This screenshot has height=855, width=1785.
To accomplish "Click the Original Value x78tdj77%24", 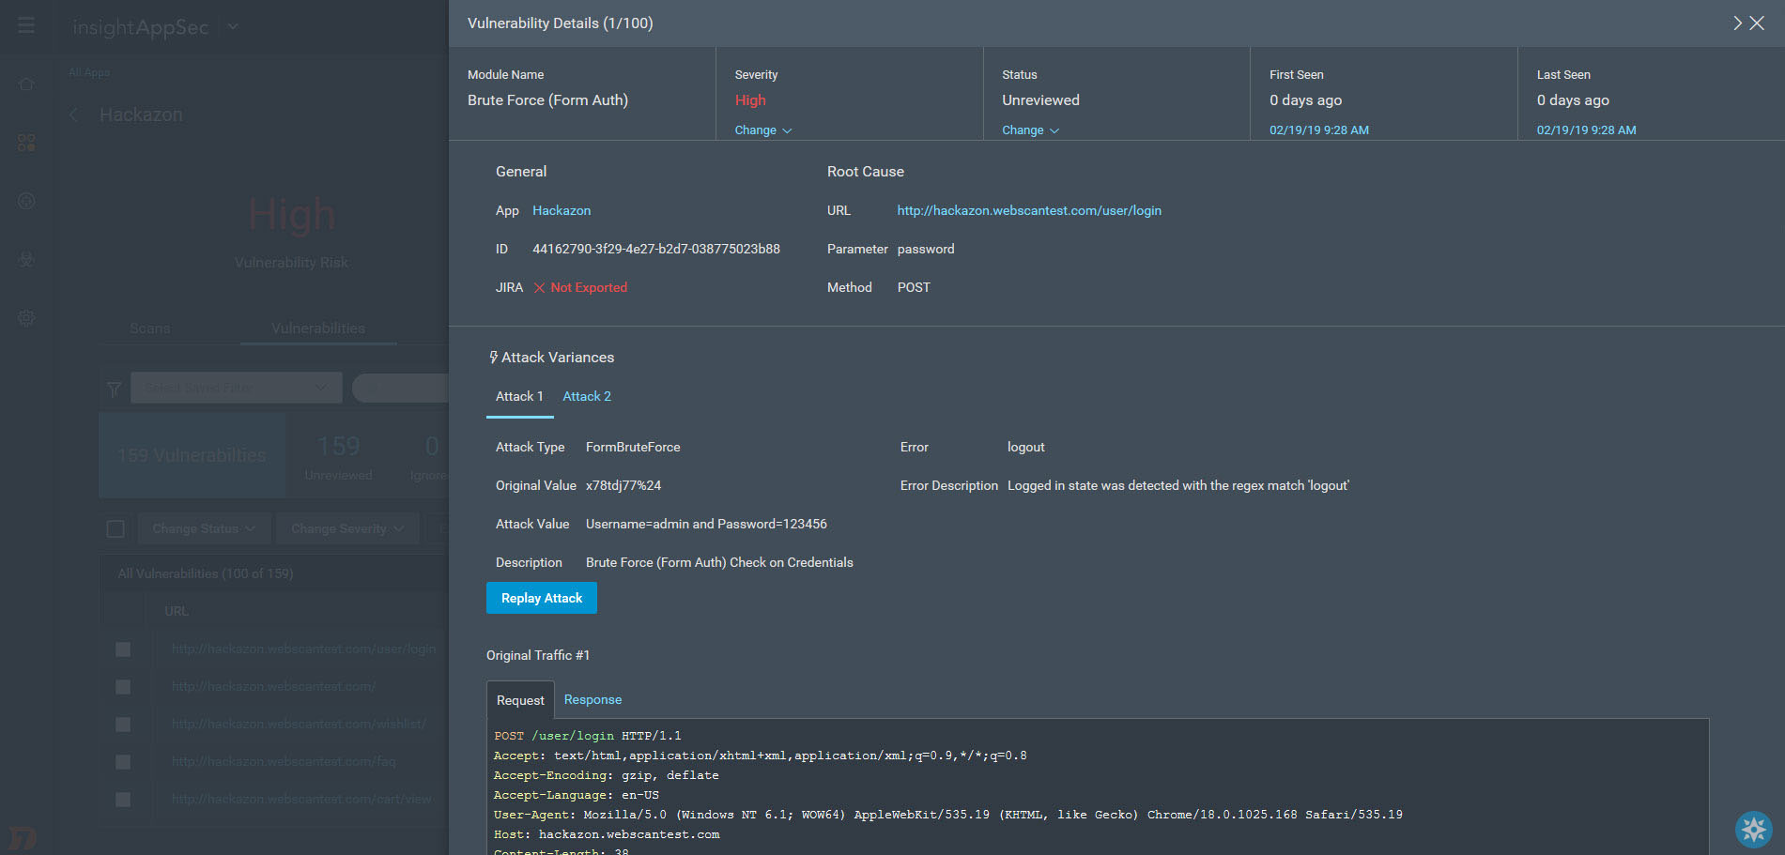I will (x=623, y=486).
